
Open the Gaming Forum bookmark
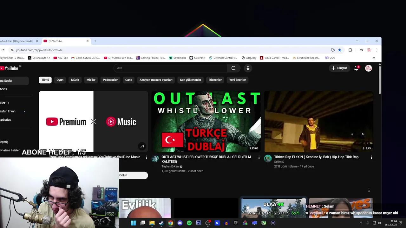[x=151, y=58]
